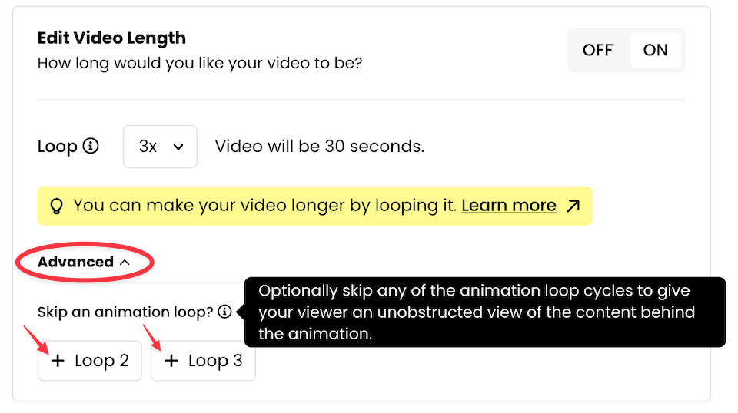
Task: Open the 3x loop count dropdown
Action: [160, 147]
